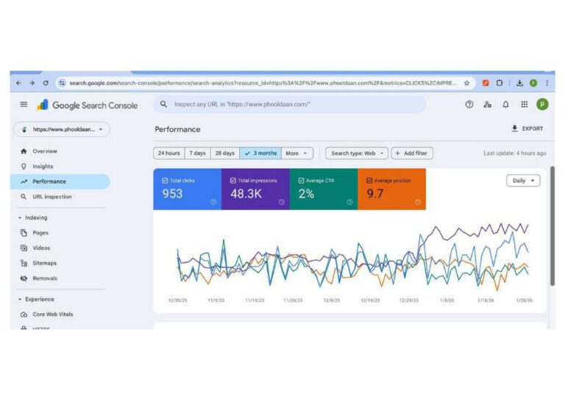Open the green P account avatar
The height and width of the screenshot is (400, 565).
coord(542,105)
